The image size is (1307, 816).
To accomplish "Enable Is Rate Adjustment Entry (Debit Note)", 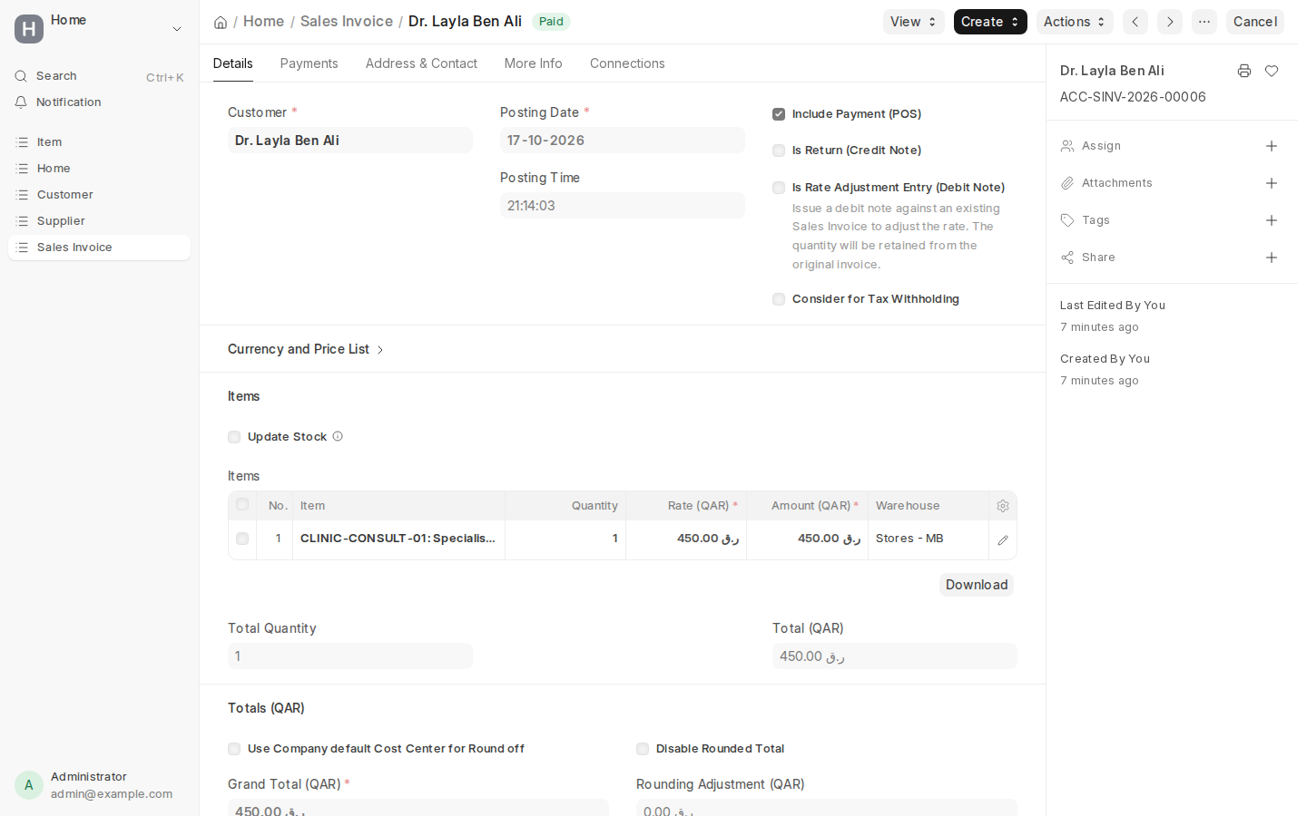I will pyautogui.click(x=779, y=188).
